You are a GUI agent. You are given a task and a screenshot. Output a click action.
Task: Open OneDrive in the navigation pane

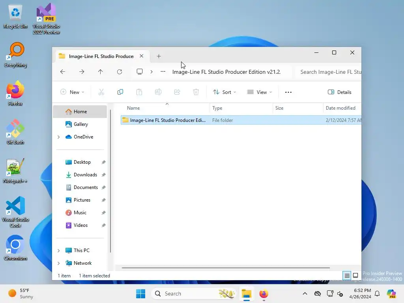coord(80,137)
